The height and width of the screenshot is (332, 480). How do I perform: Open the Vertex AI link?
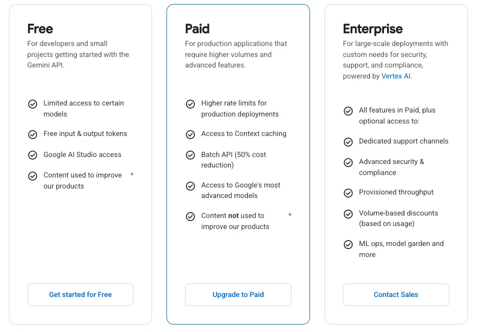(396, 76)
